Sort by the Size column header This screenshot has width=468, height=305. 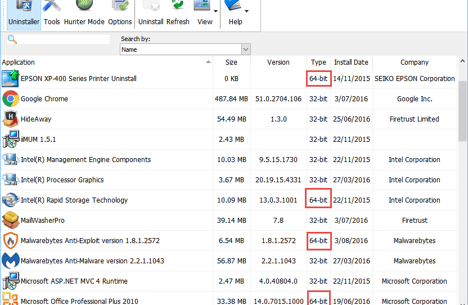(231, 62)
